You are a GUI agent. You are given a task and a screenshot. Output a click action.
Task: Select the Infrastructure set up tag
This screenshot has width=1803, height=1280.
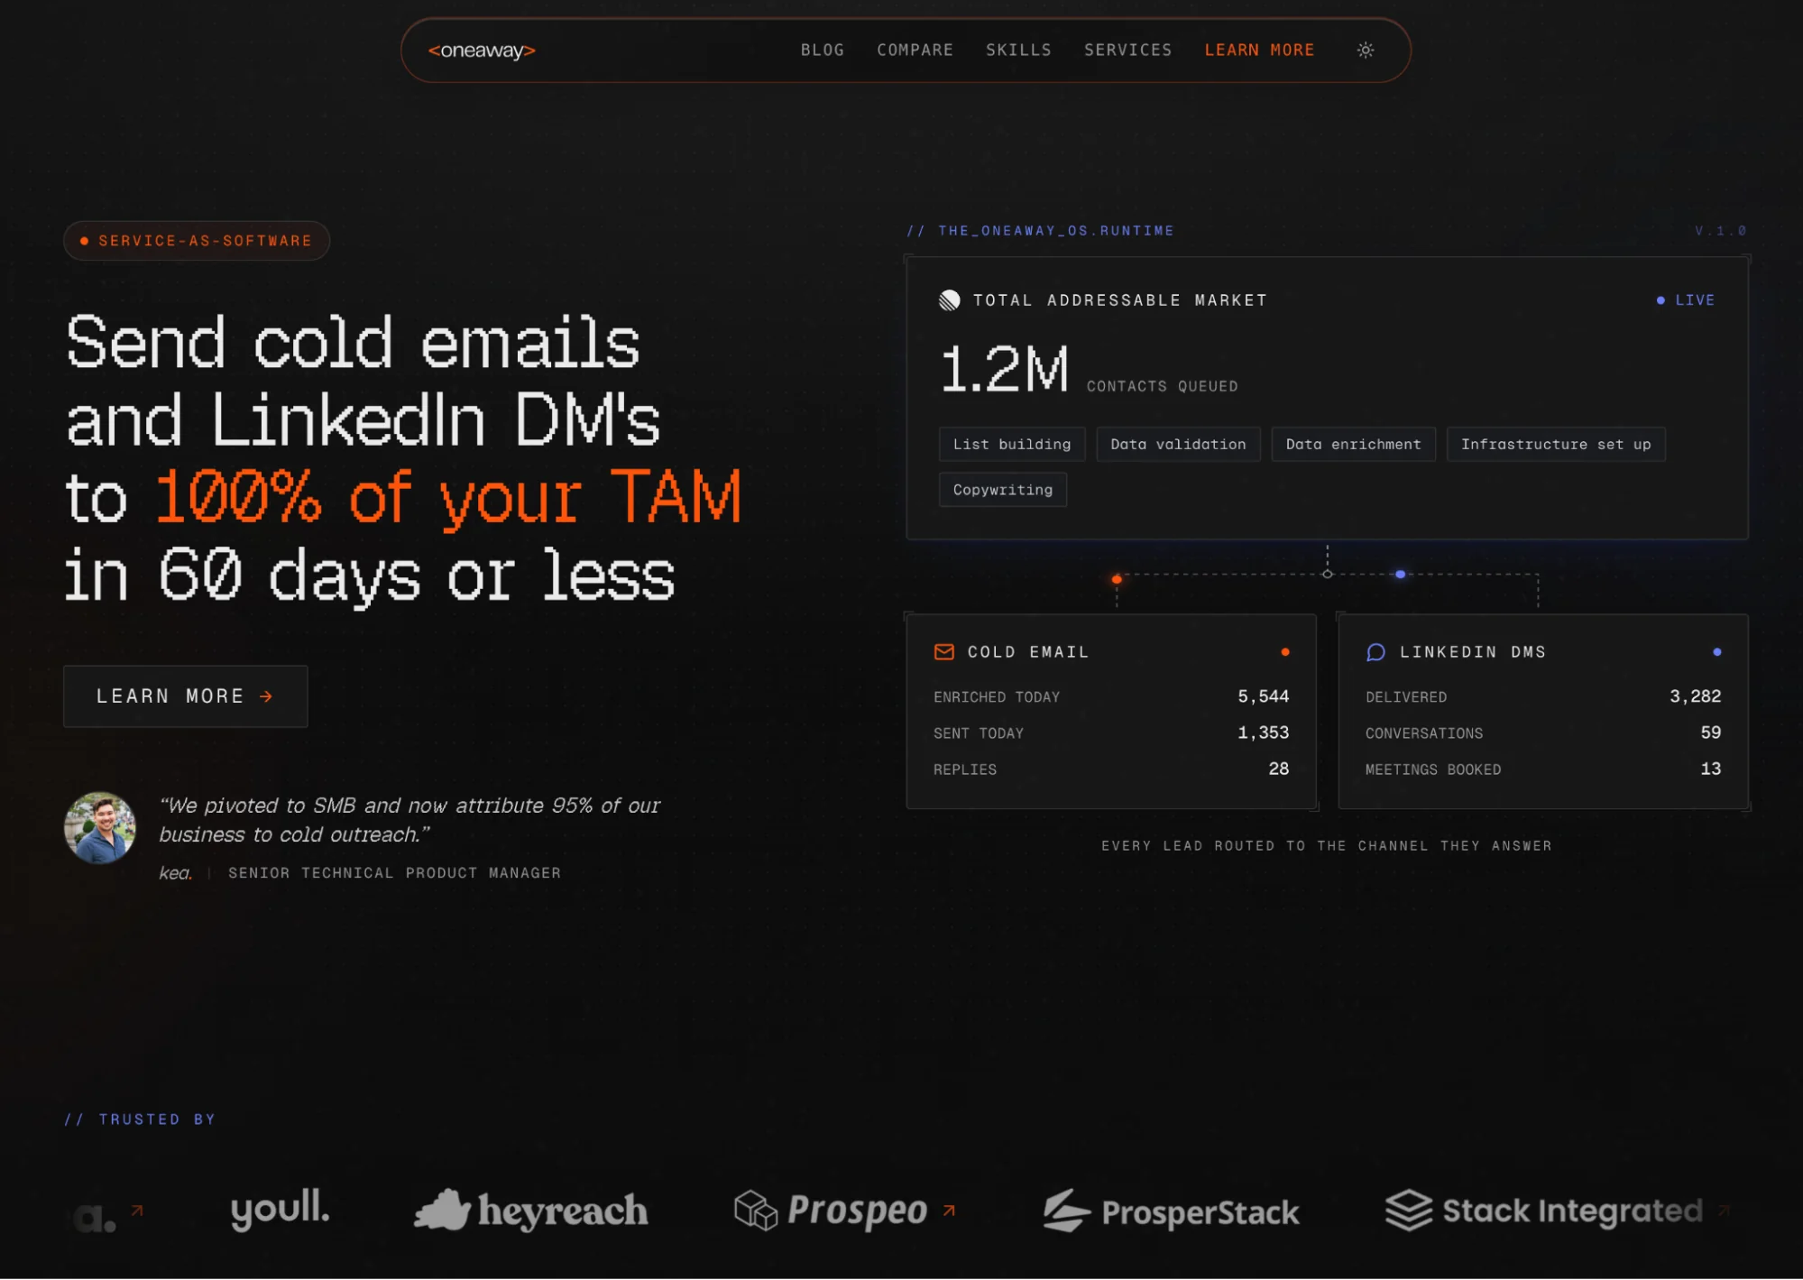coord(1556,445)
